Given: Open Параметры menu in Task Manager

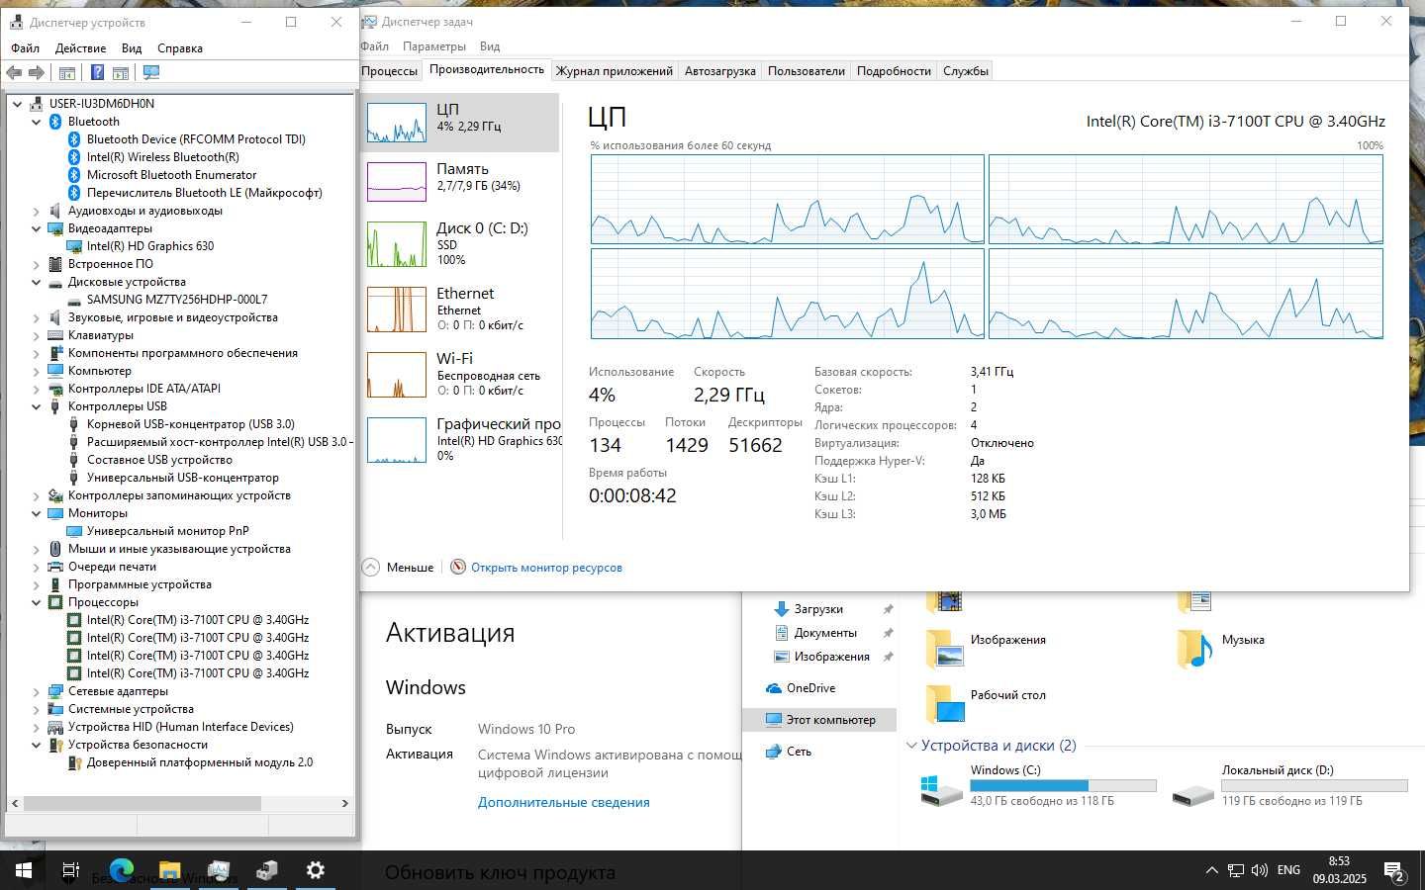Looking at the screenshot, I should pyautogui.click(x=434, y=45).
